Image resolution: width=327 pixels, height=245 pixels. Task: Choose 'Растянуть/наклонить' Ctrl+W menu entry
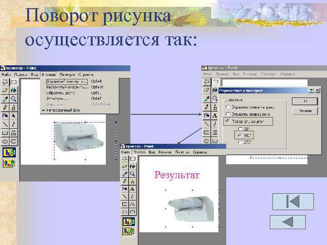pos(79,87)
